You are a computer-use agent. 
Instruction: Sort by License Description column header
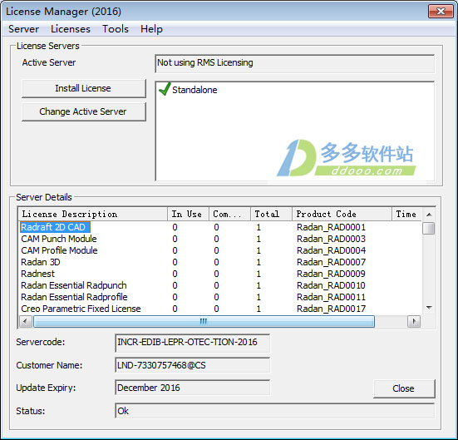93,214
